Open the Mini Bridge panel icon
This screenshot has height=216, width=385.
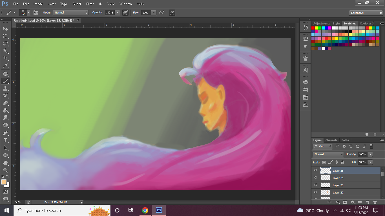(x=306, y=98)
